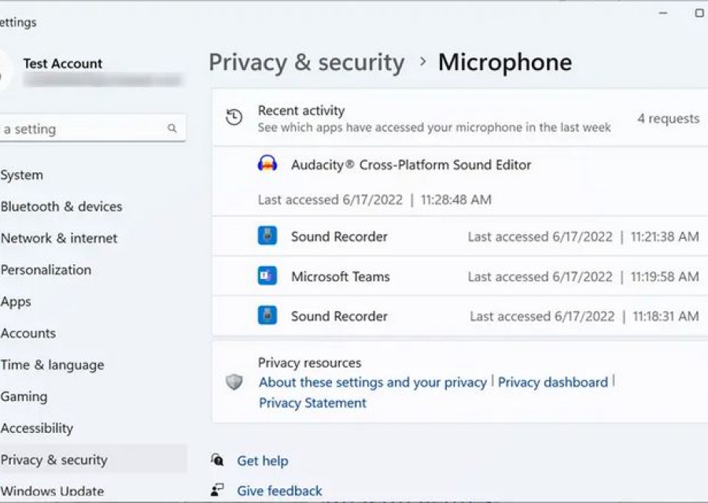Follow the About these settings and your privacy link

click(x=372, y=382)
